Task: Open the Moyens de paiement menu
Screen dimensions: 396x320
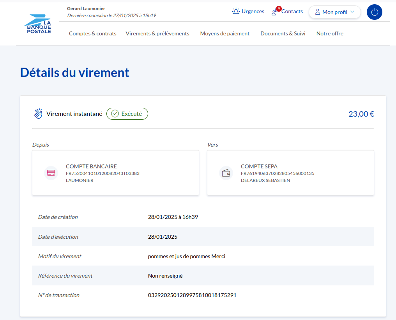Action: (225, 33)
